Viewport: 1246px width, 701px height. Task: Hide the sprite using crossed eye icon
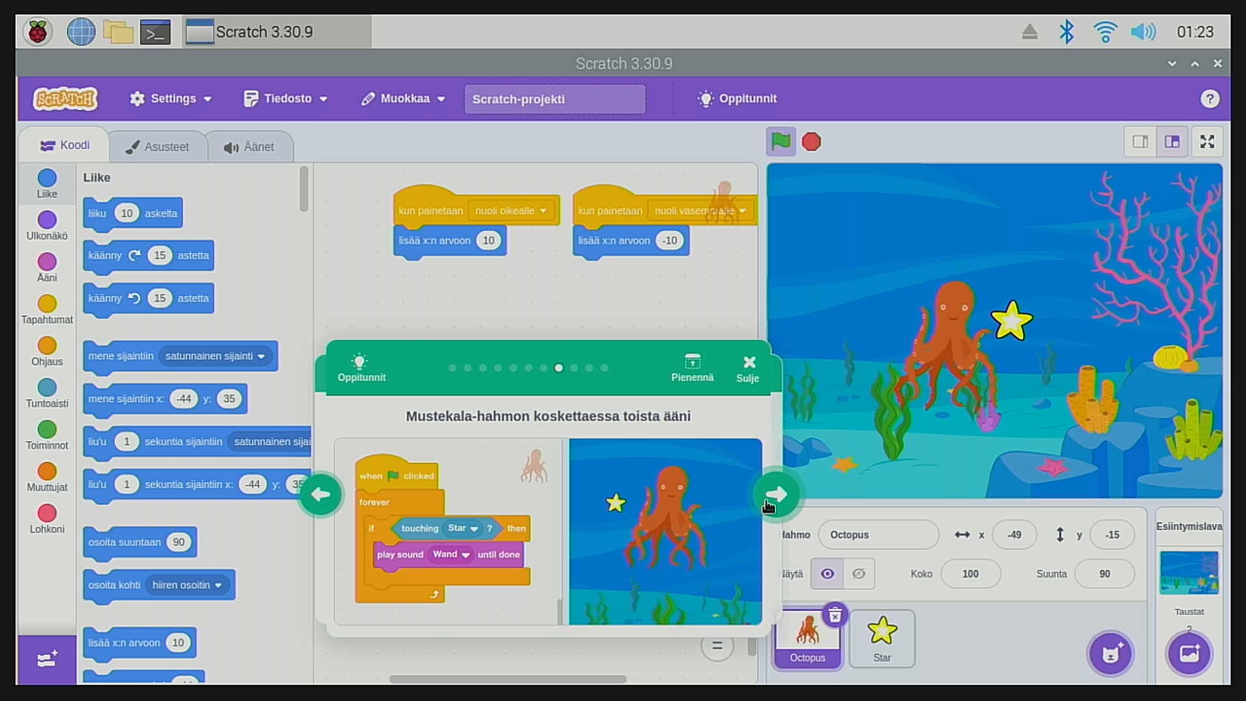[859, 574]
